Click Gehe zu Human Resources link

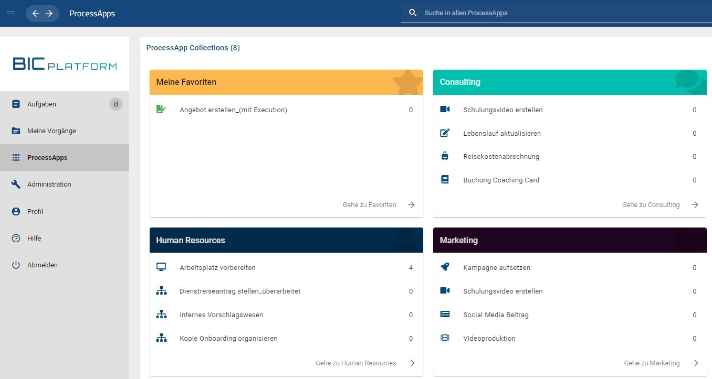point(356,363)
